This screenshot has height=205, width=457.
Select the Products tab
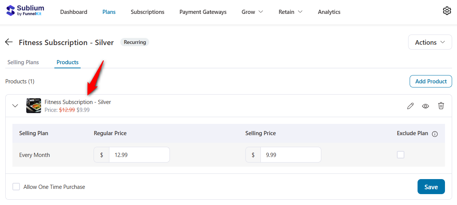[x=68, y=62]
